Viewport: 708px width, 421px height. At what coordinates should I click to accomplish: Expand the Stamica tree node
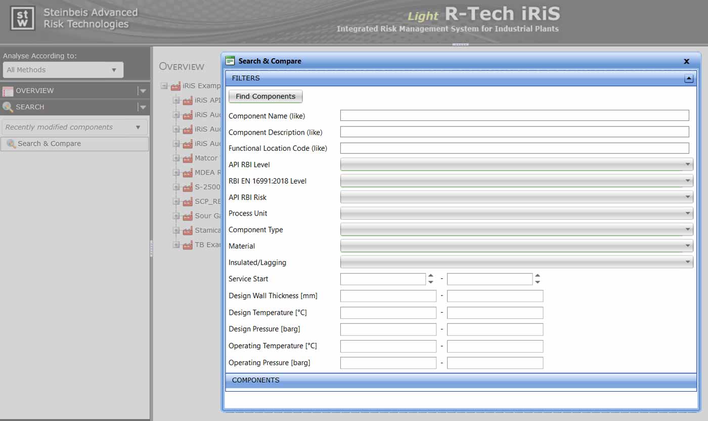(176, 230)
